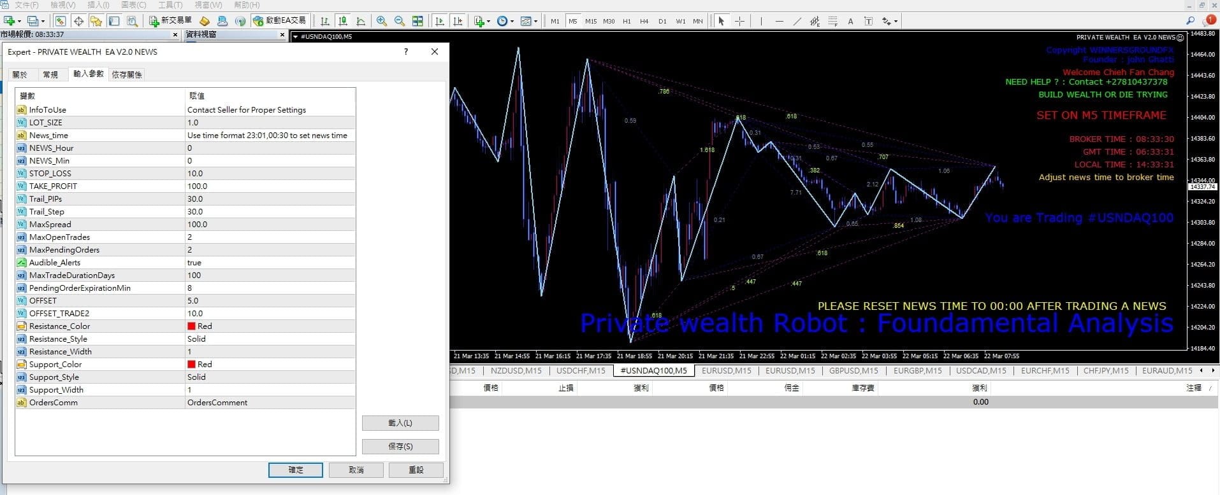Select the Crosshair tool
Image resolution: width=1220 pixels, height=495 pixels.
click(x=739, y=21)
